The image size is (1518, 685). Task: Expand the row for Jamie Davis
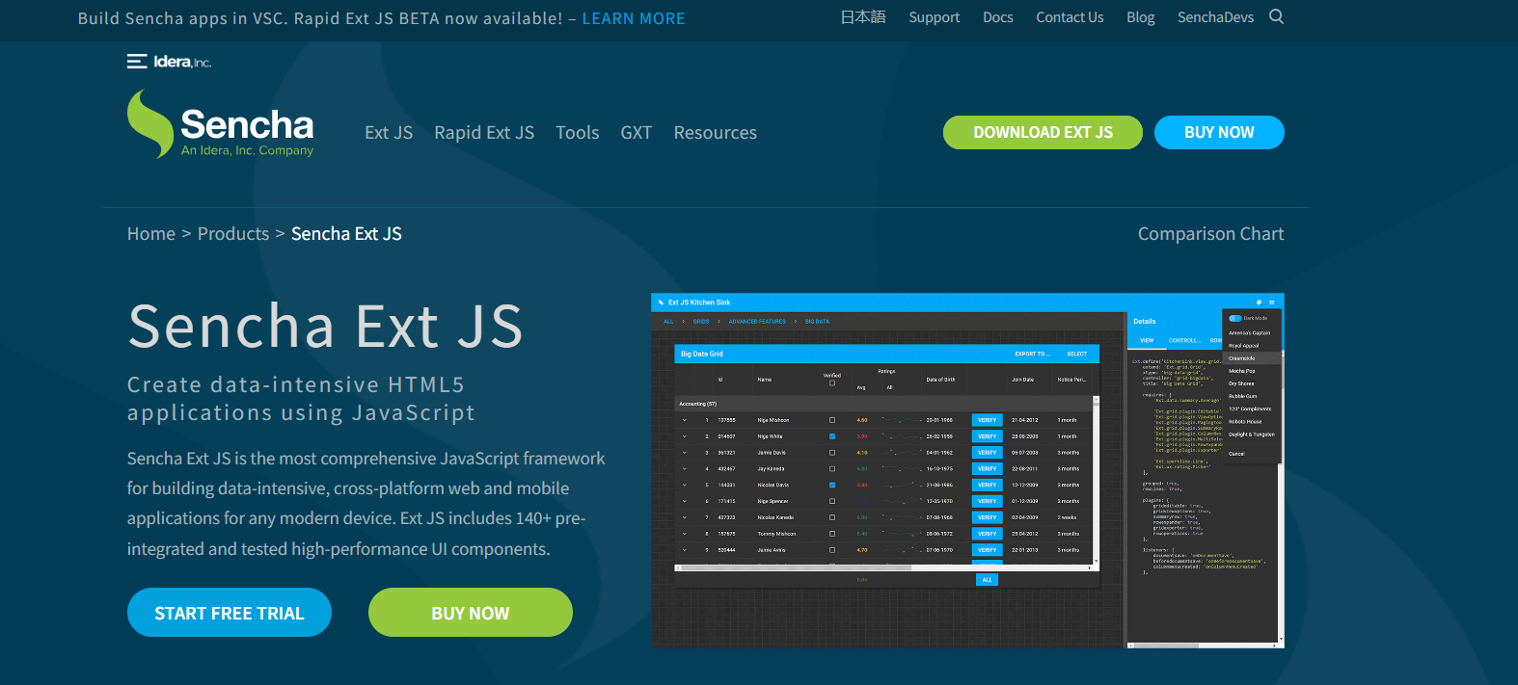pyautogui.click(x=685, y=453)
